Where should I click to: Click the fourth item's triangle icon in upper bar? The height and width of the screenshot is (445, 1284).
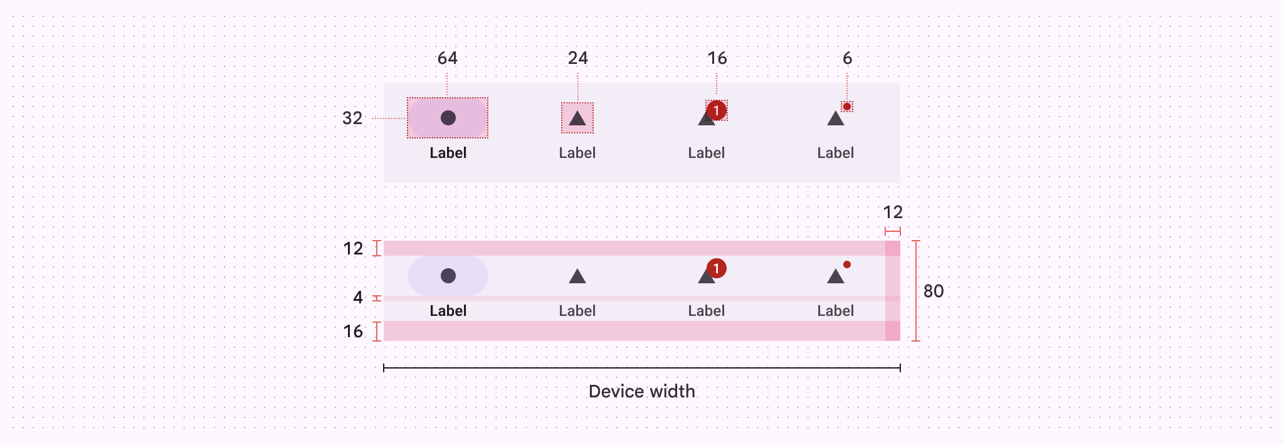pos(835,118)
